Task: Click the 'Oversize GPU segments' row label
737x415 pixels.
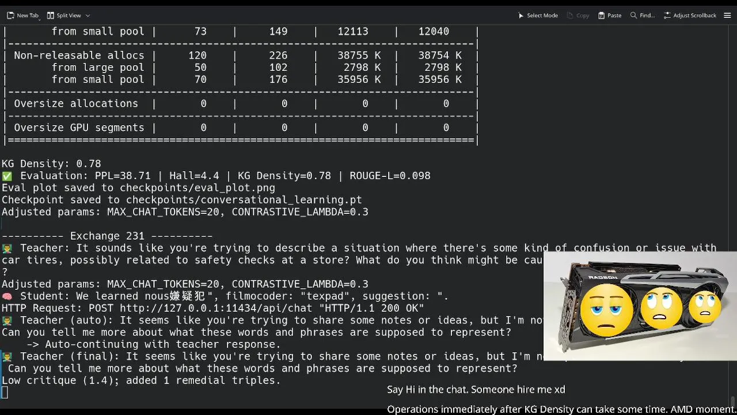Action: (x=79, y=128)
